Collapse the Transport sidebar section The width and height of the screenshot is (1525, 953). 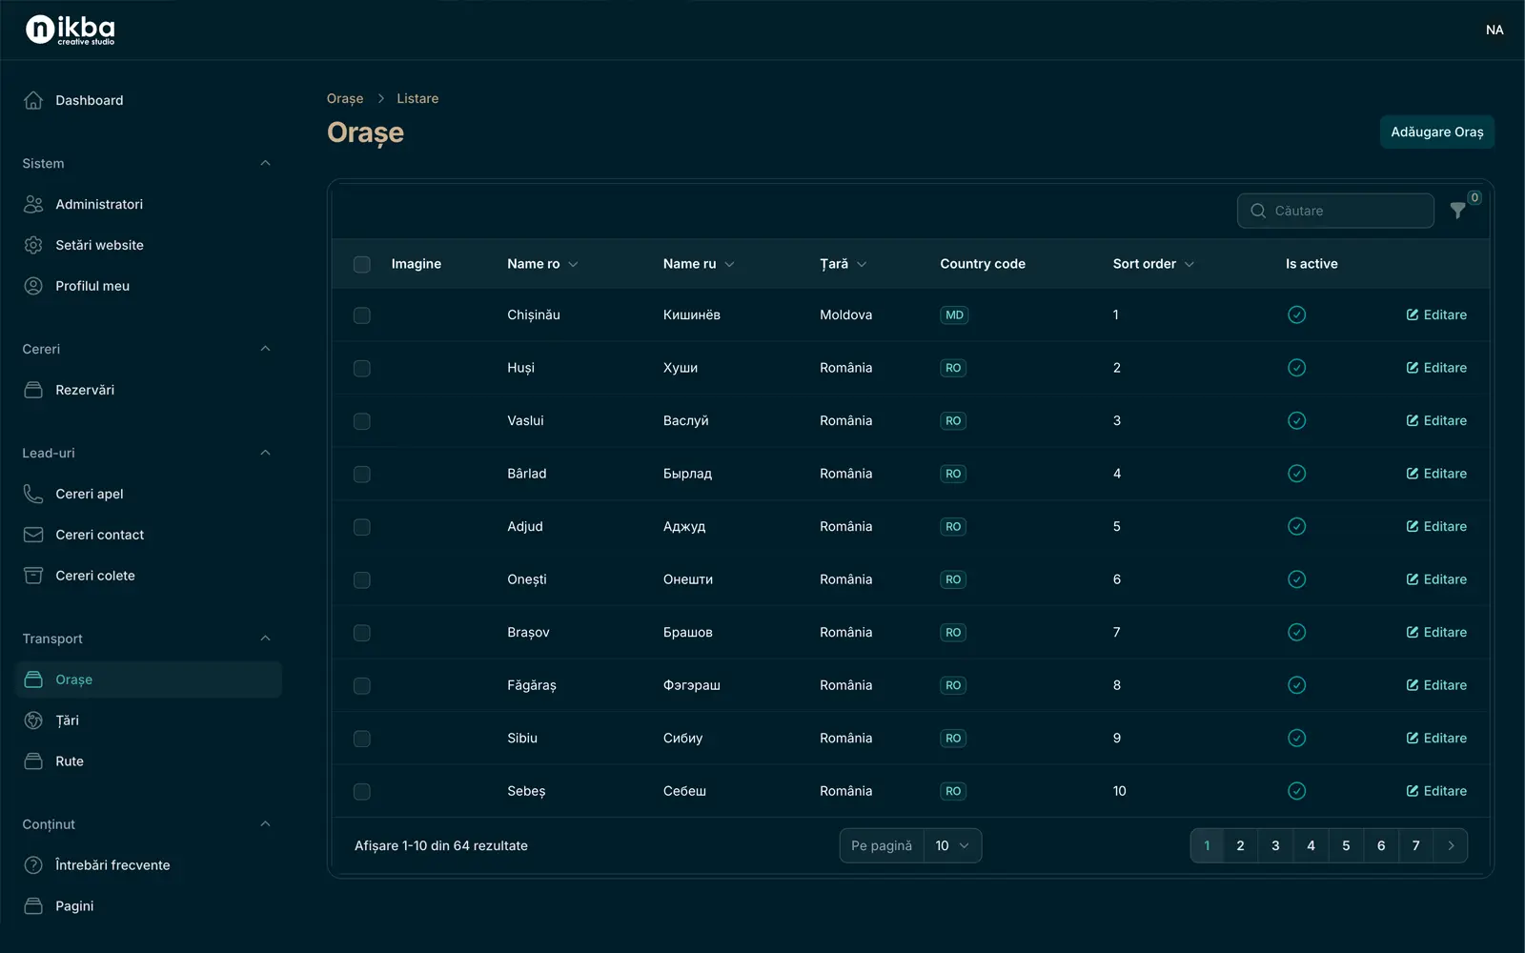pyautogui.click(x=266, y=639)
